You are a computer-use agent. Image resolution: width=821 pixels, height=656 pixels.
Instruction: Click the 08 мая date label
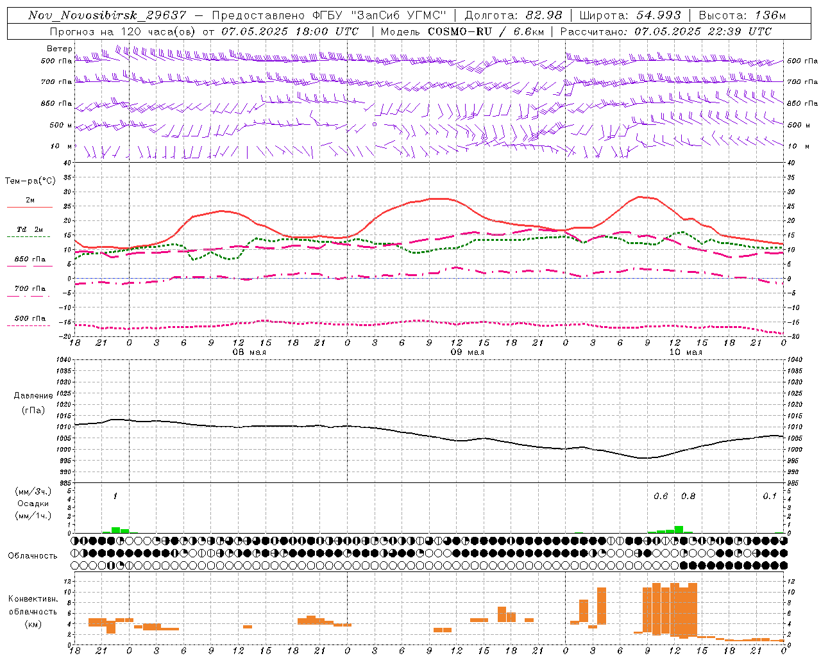pos(249,352)
